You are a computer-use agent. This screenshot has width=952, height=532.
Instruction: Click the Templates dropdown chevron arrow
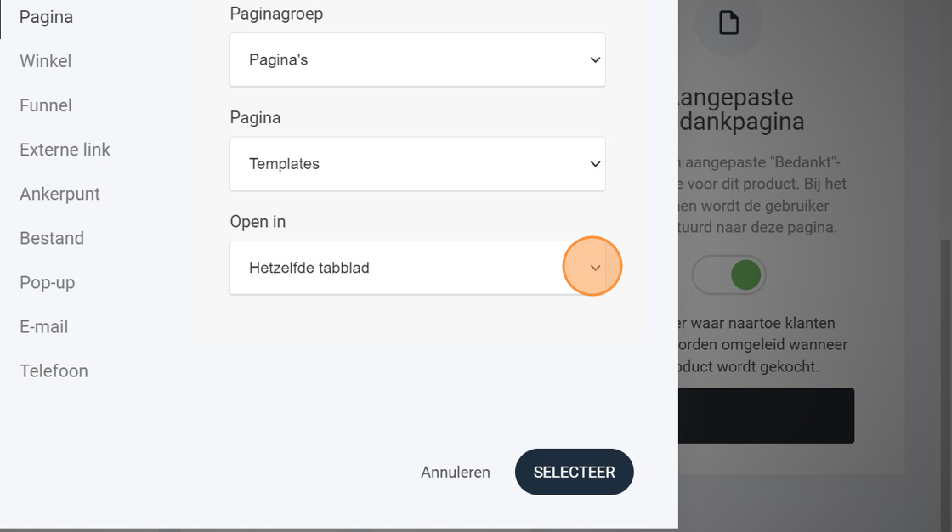(x=595, y=164)
